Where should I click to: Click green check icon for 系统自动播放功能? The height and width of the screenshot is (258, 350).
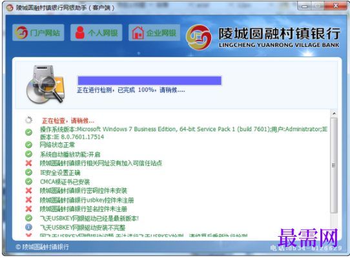coord(28,154)
